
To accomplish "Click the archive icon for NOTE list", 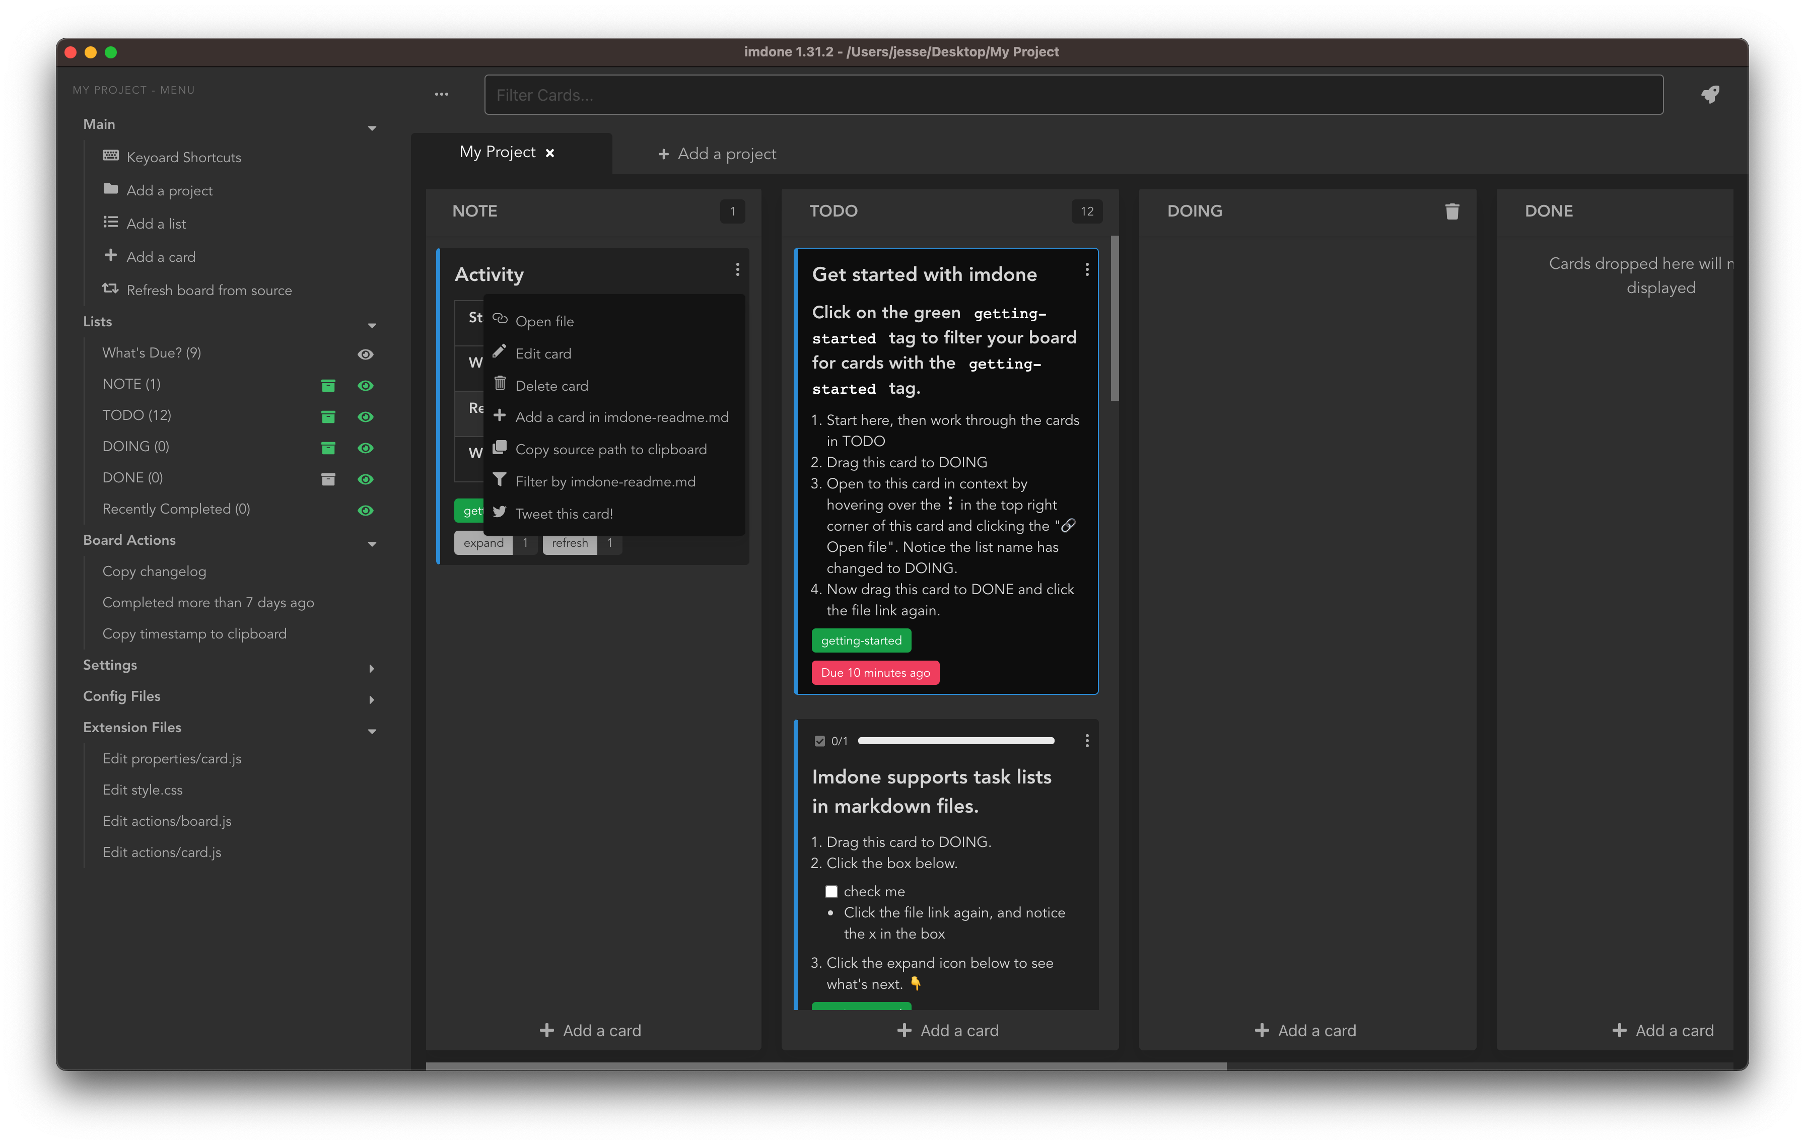I will click(x=328, y=385).
